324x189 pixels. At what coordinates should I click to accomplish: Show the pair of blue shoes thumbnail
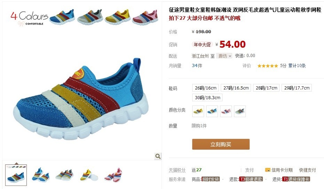40,175
